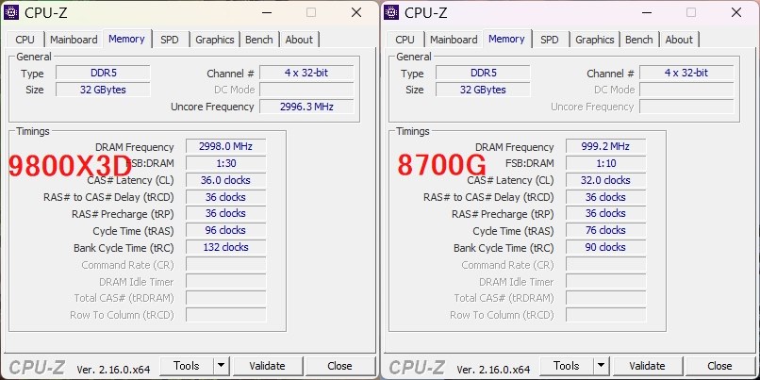Image resolution: width=760 pixels, height=380 pixels.
Task: Click 4 x 32-bit Channel field, right window
Action: 686,74
